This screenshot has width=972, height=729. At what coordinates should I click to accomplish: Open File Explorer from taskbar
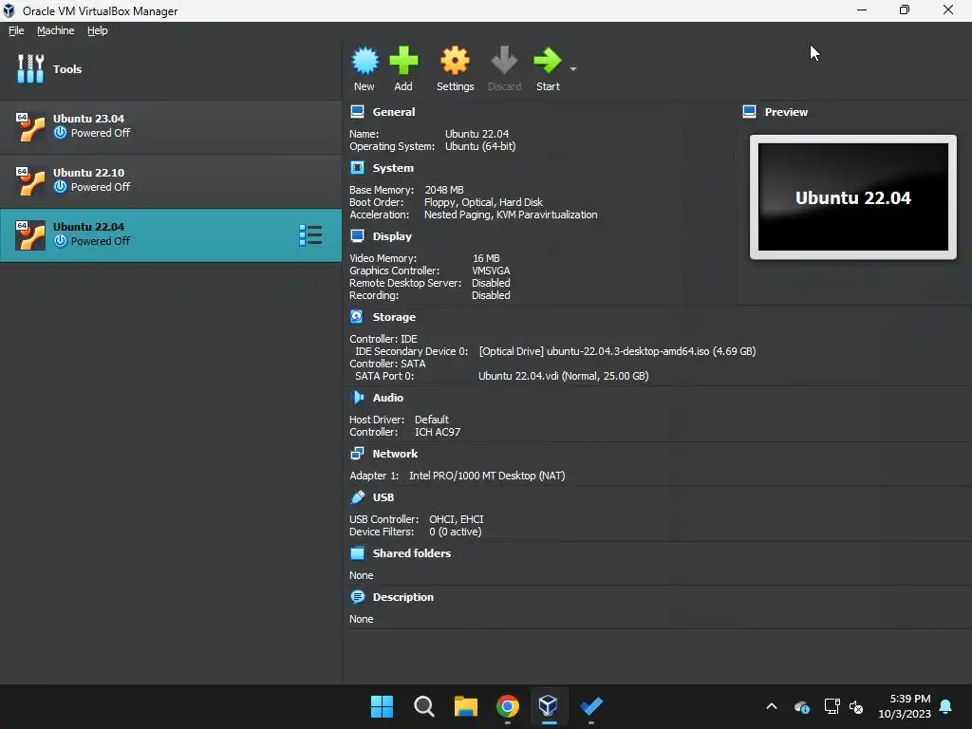coord(465,706)
